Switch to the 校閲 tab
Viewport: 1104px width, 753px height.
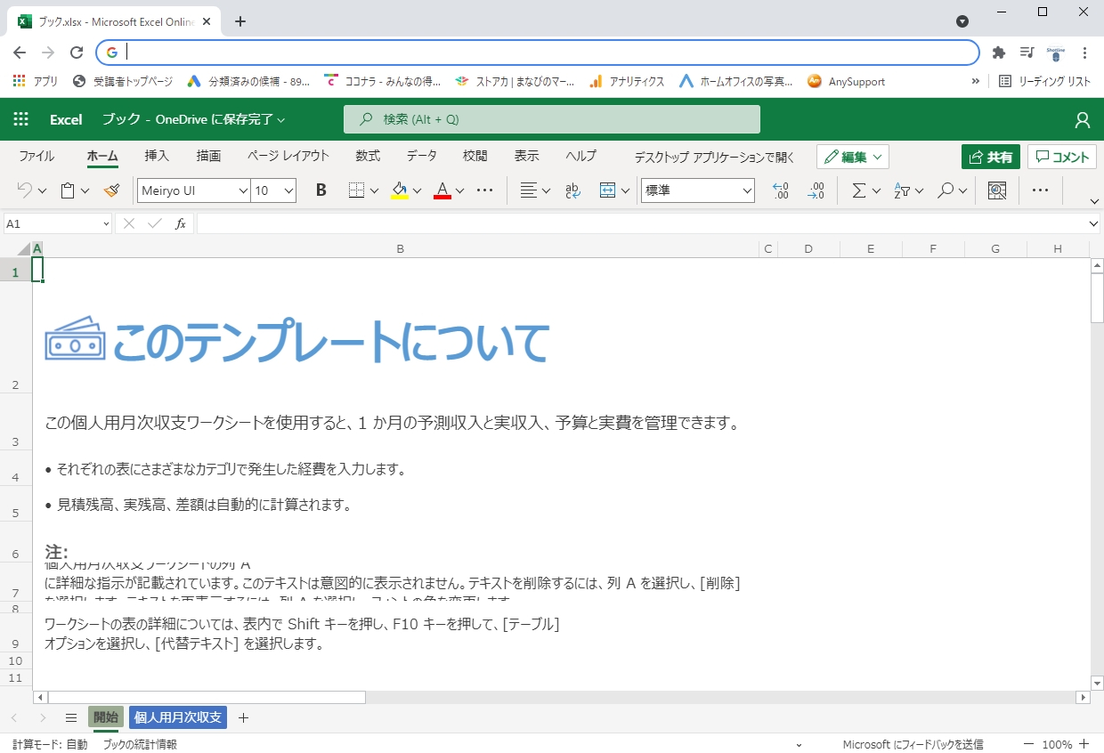(x=475, y=156)
